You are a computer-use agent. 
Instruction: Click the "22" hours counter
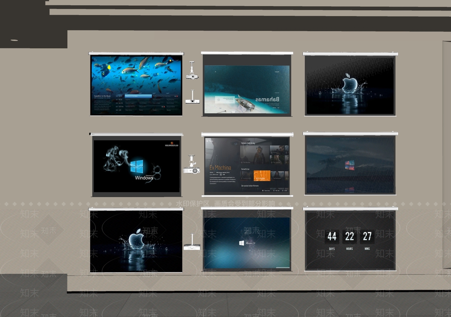[350, 236]
